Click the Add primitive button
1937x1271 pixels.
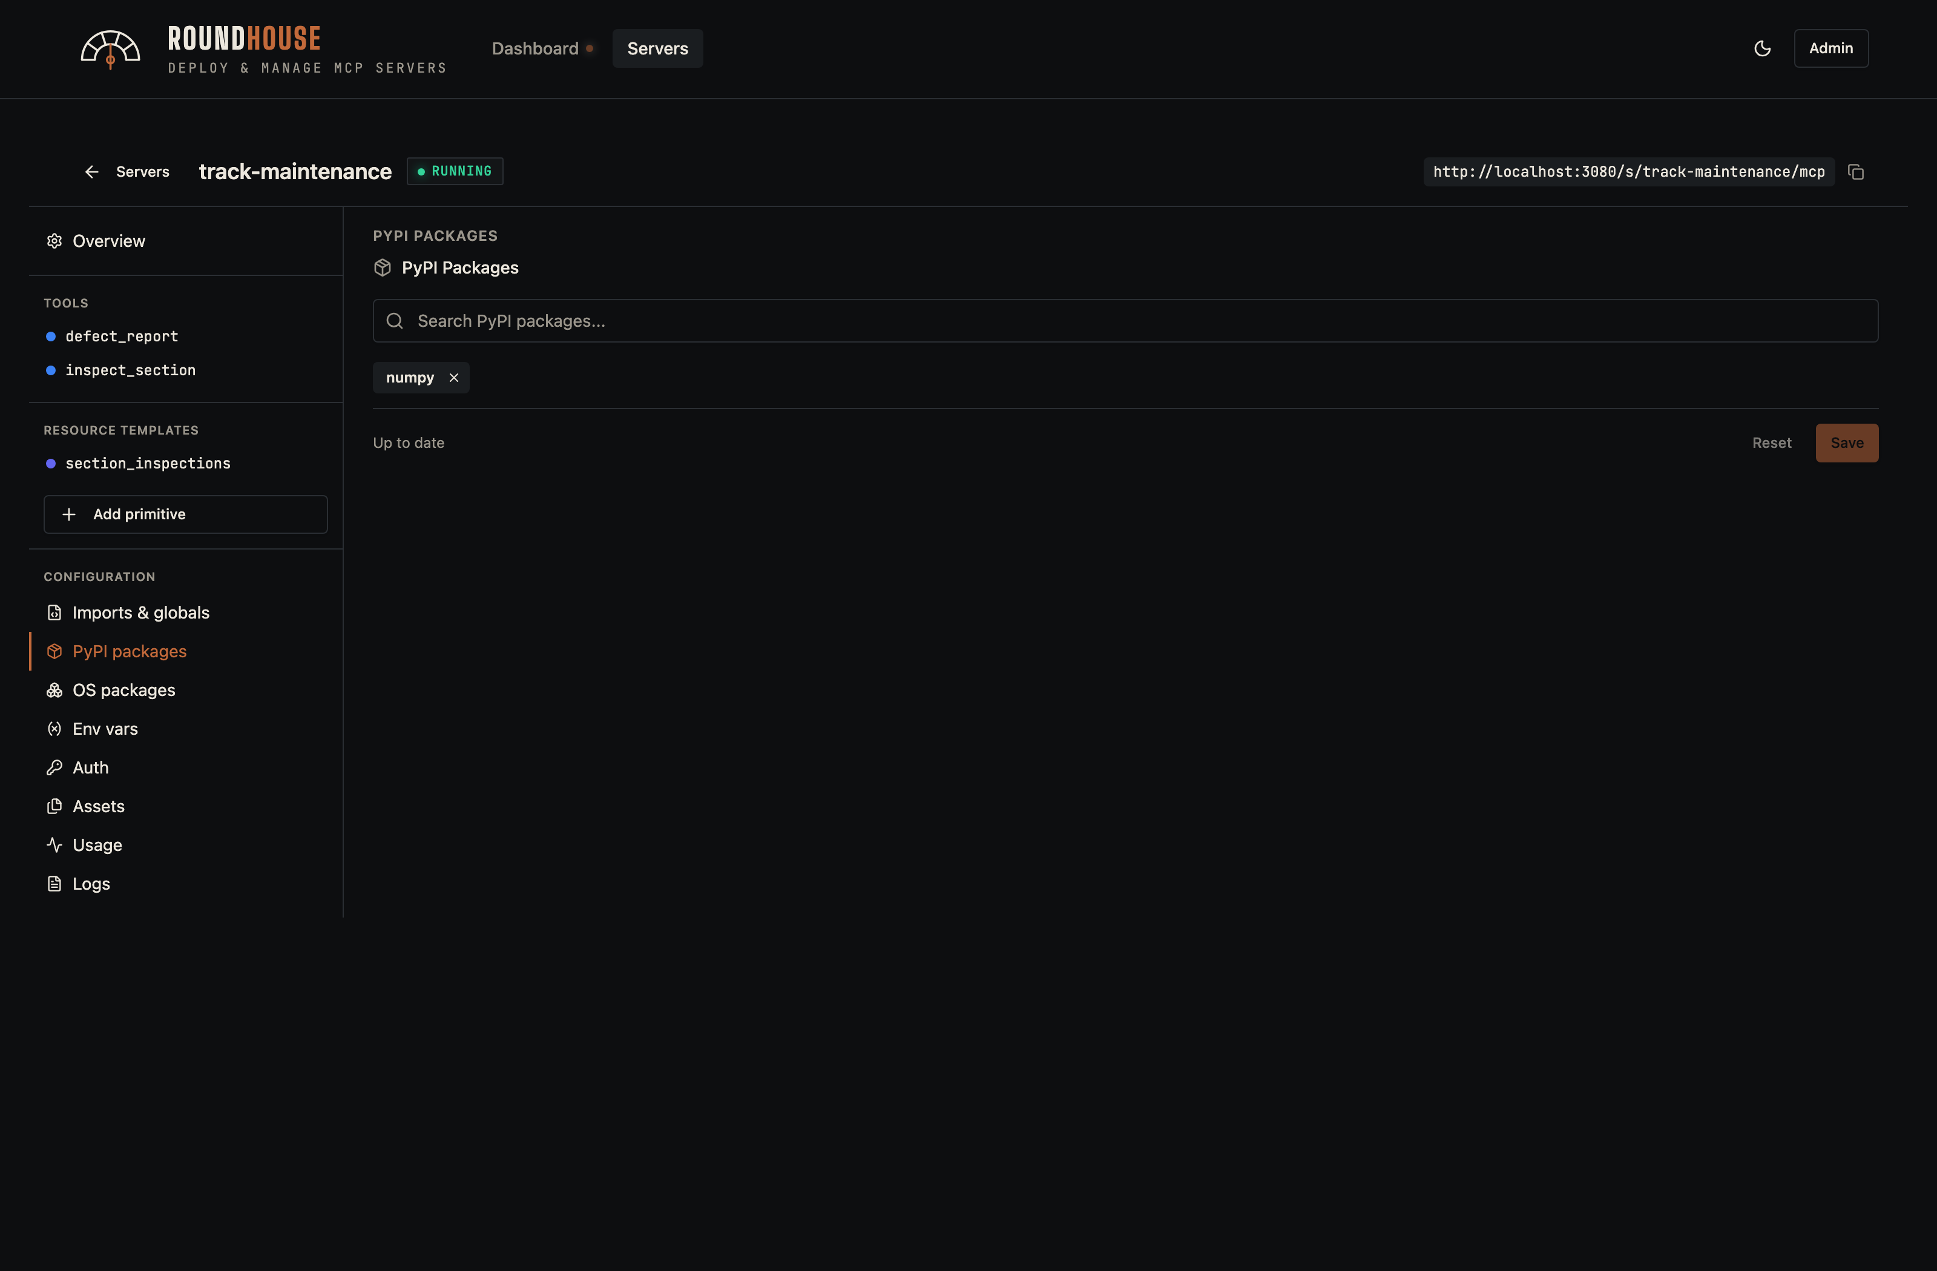(x=186, y=514)
